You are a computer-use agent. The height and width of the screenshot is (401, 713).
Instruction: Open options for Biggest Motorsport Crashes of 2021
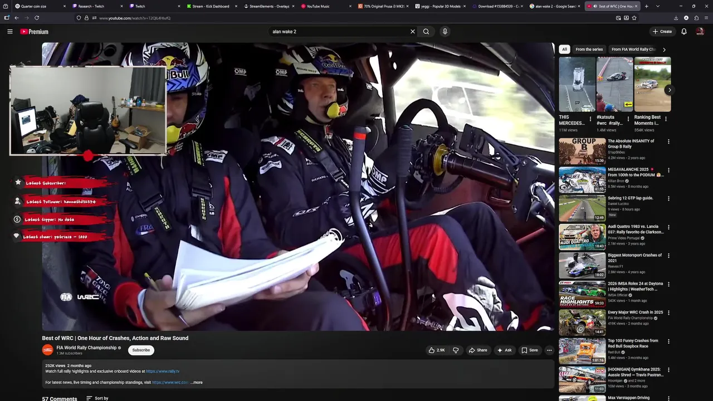[x=668, y=256]
